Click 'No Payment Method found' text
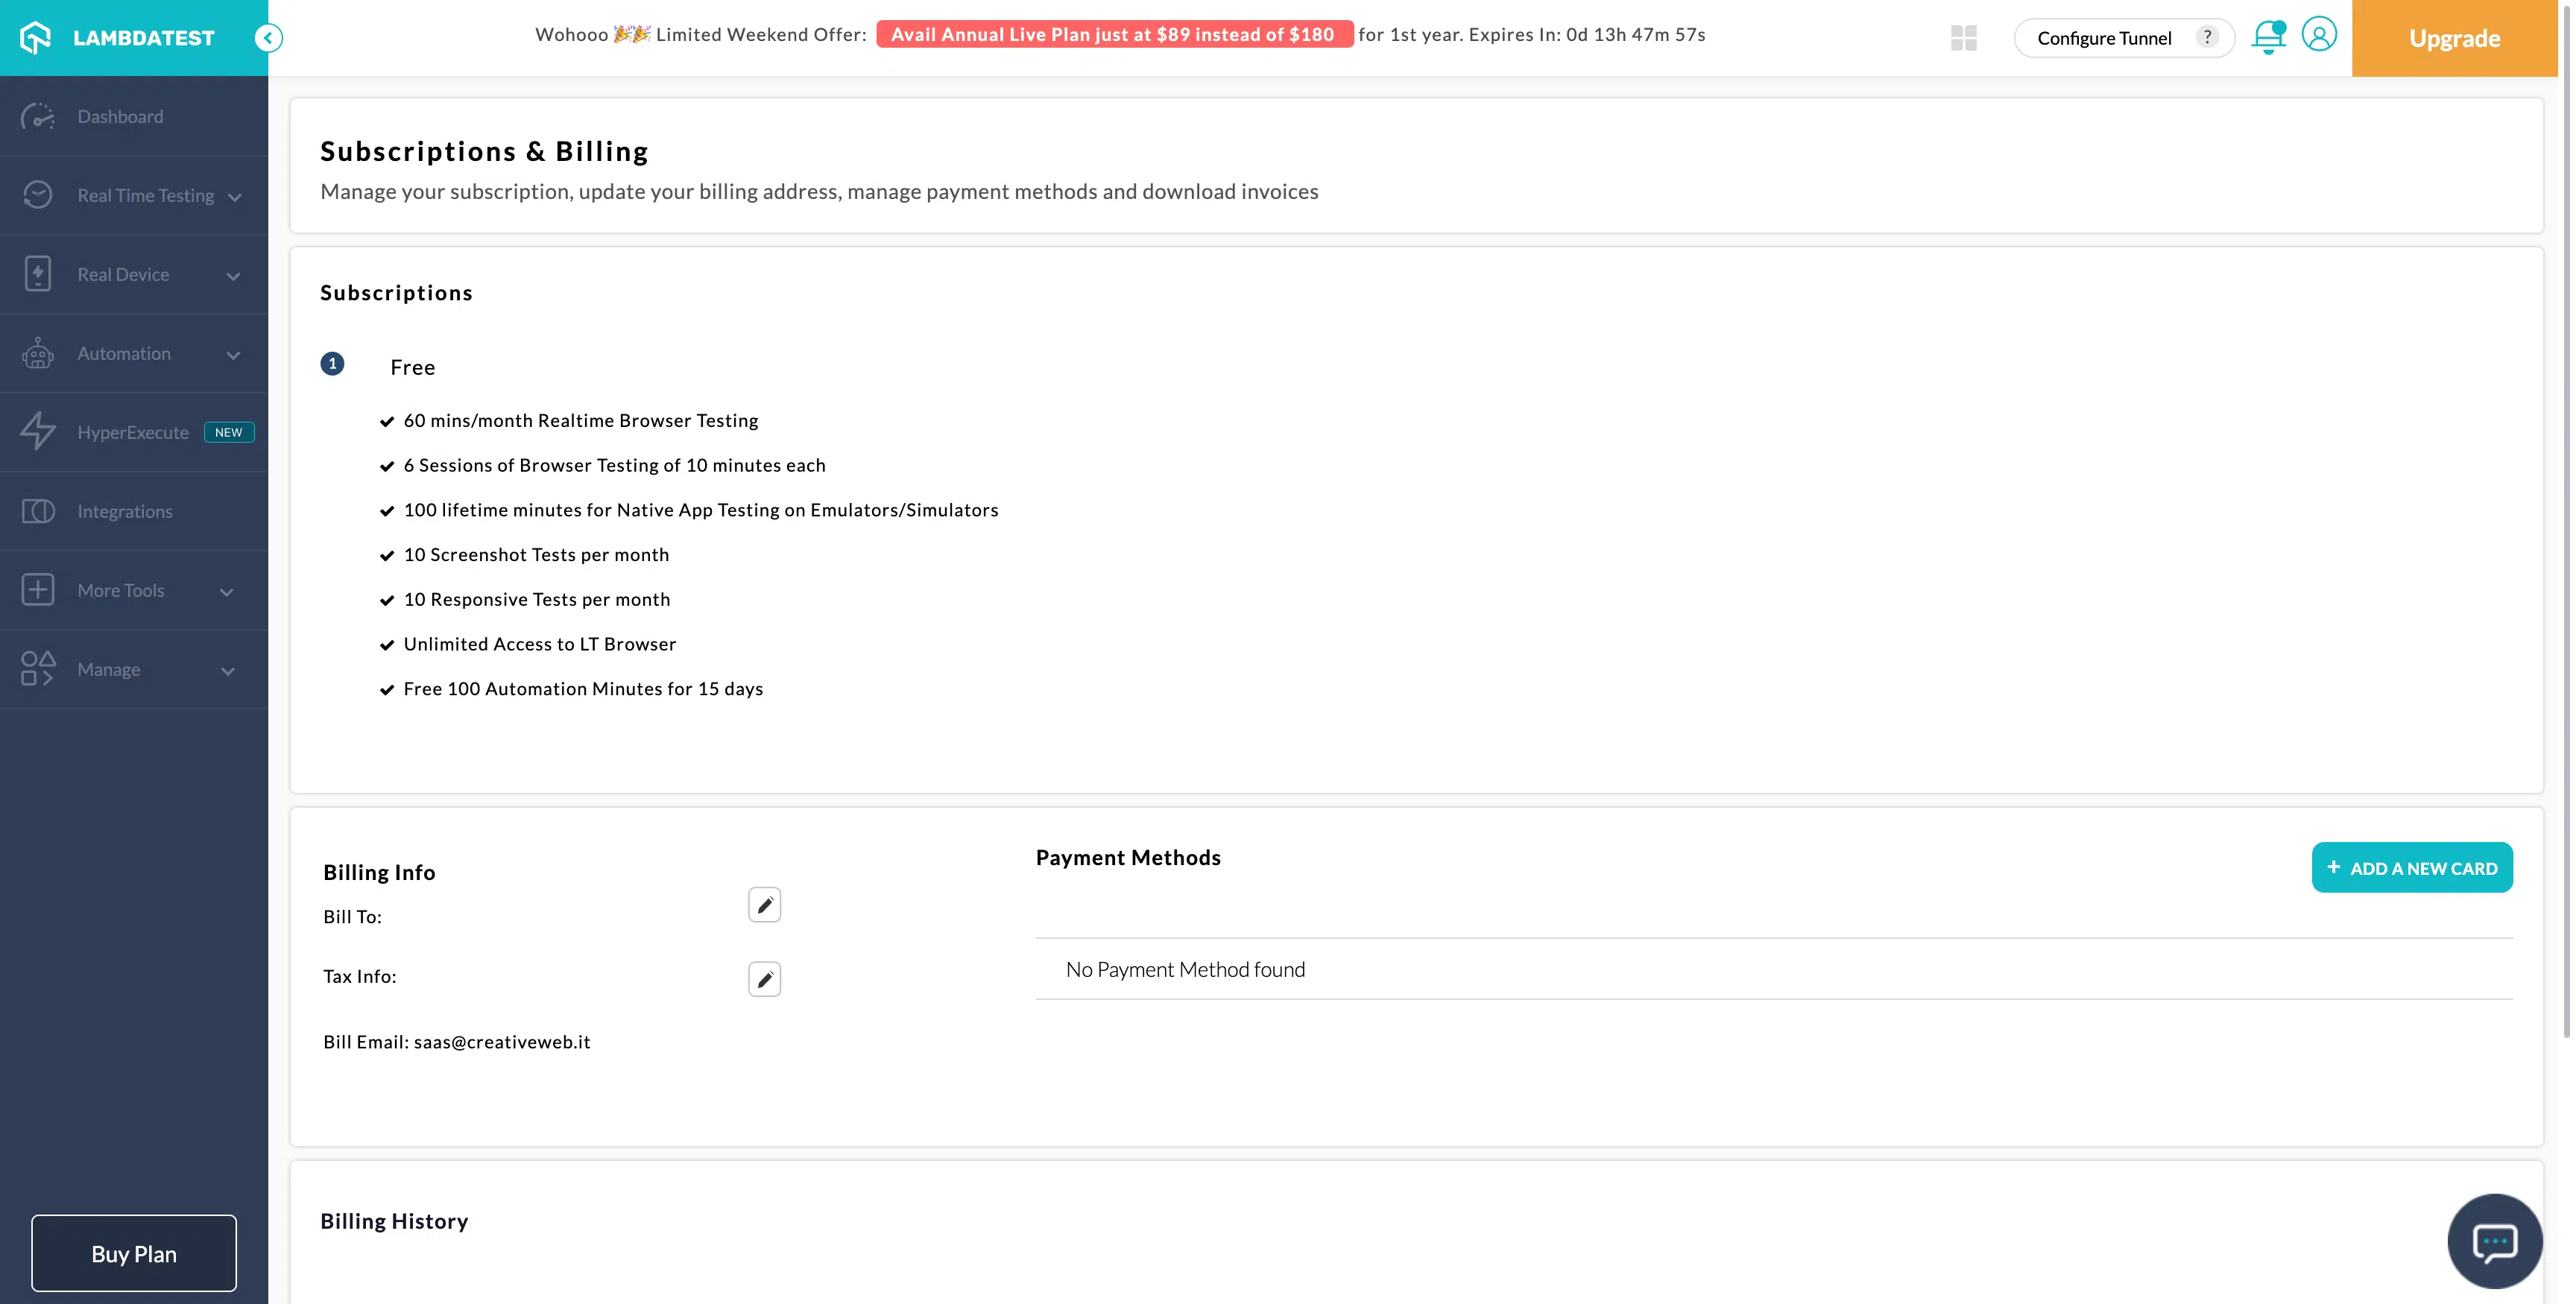The image size is (2576, 1304). [x=1185, y=969]
